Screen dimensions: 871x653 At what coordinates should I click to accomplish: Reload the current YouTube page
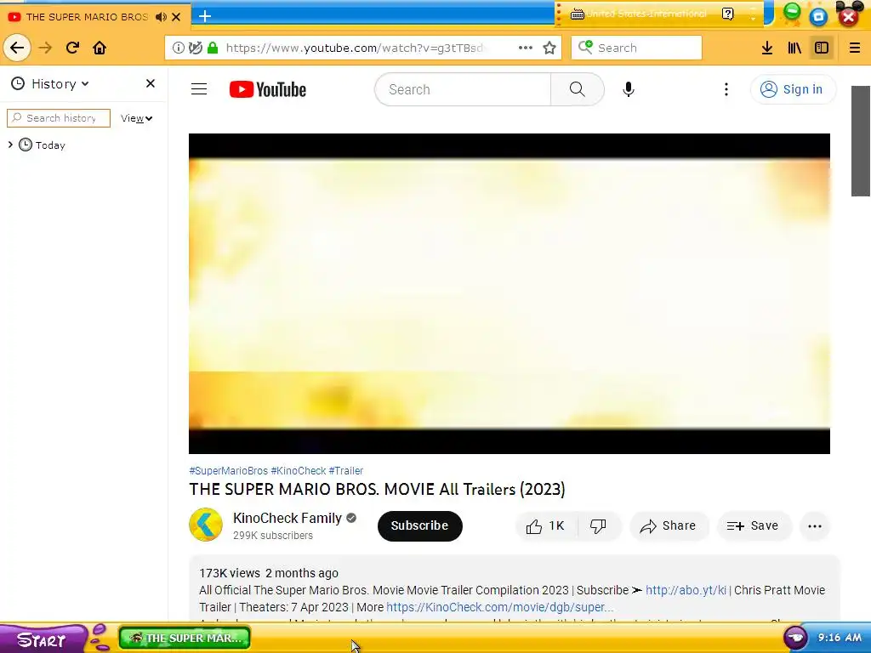[73, 48]
